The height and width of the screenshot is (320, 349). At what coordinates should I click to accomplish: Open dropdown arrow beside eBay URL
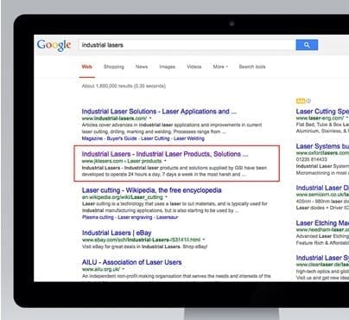(x=204, y=240)
